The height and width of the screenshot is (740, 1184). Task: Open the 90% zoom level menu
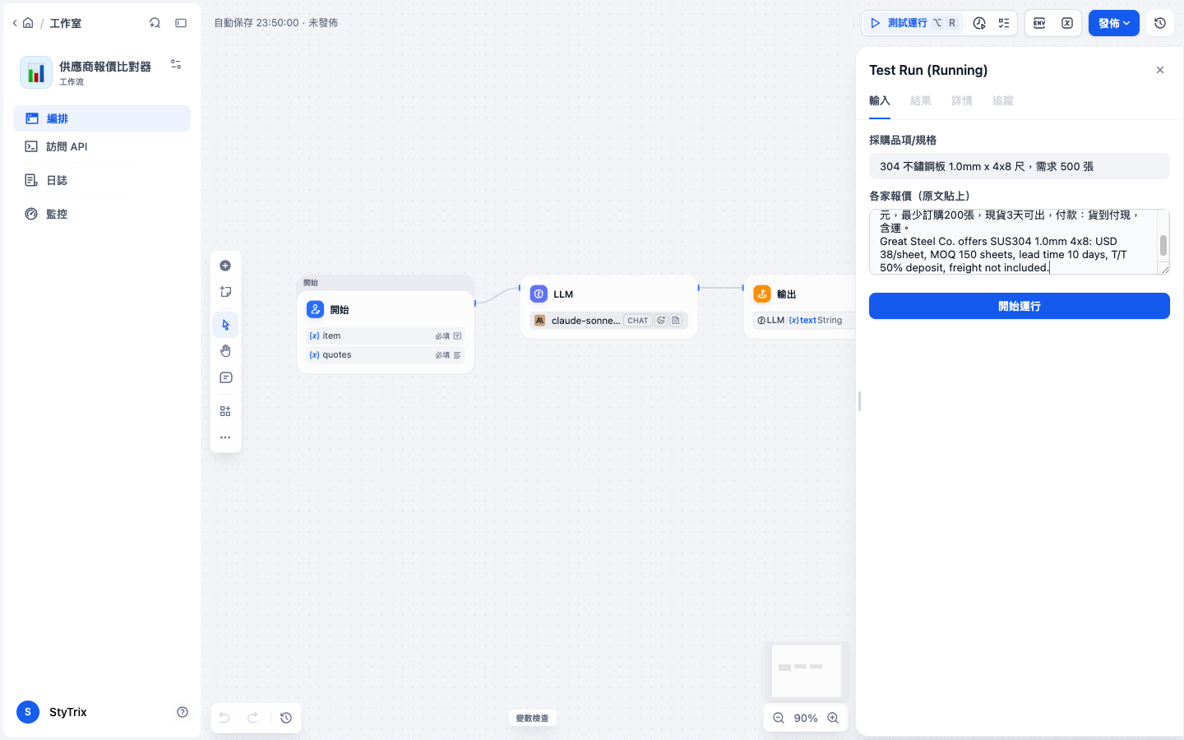[806, 718]
